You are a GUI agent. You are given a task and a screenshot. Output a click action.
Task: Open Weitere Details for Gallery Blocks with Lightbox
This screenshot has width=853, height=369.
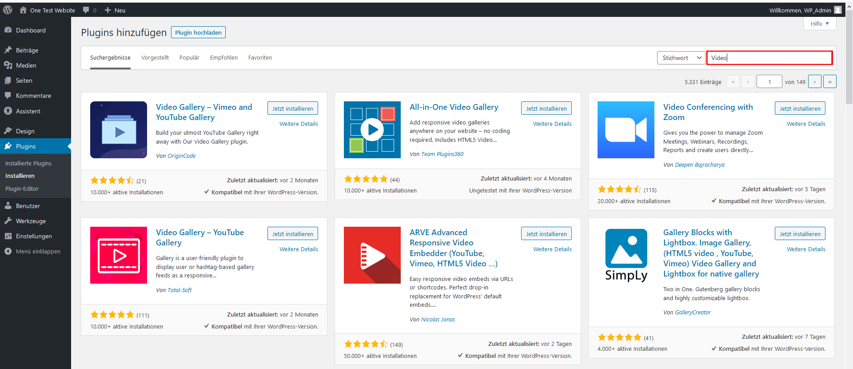click(806, 249)
